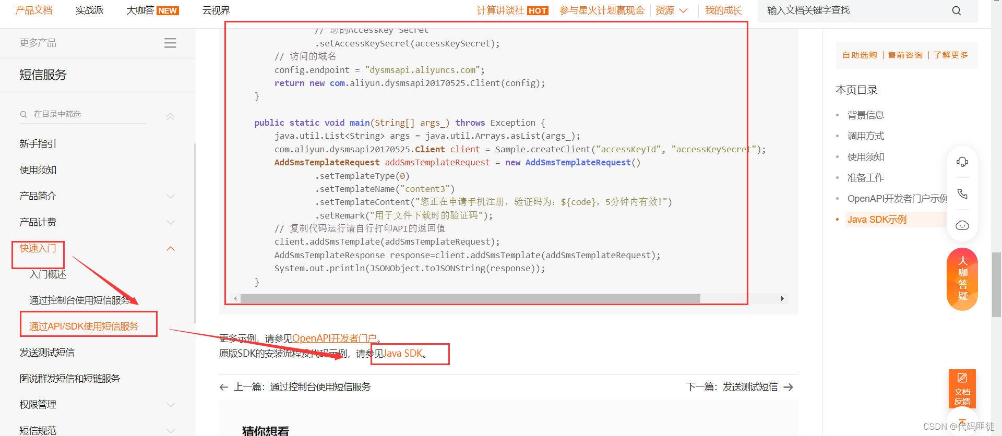Click the chatbot assistant icon
Image resolution: width=1002 pixels, height=436 pixels.
click(962, 225)
